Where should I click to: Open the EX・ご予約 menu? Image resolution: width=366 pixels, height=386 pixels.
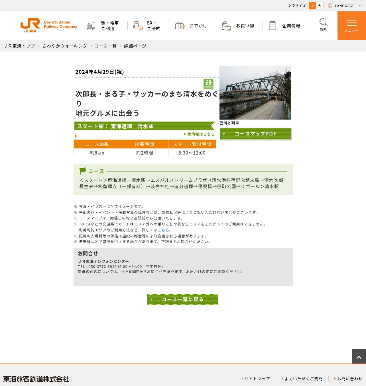(x=154, y=26)
